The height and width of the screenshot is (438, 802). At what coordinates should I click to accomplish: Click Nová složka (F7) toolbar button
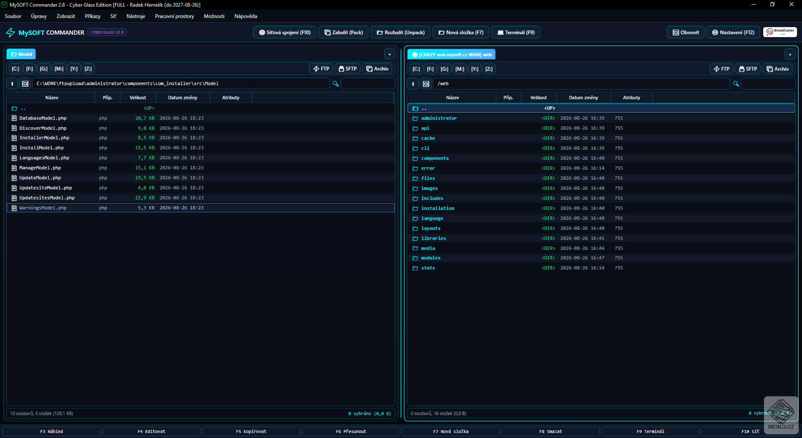461,33
